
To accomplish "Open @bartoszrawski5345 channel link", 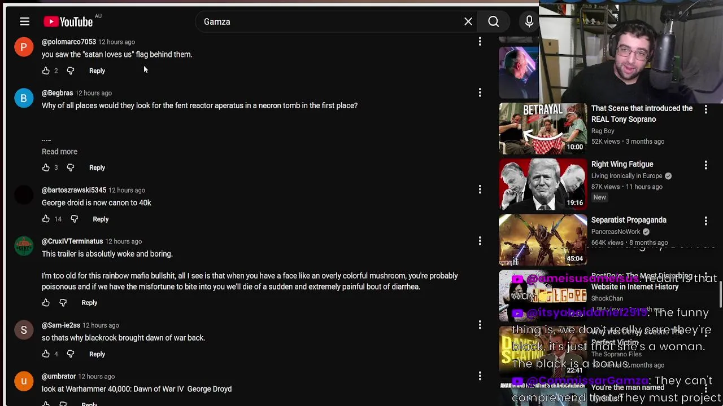I will (x=74, y=190).
